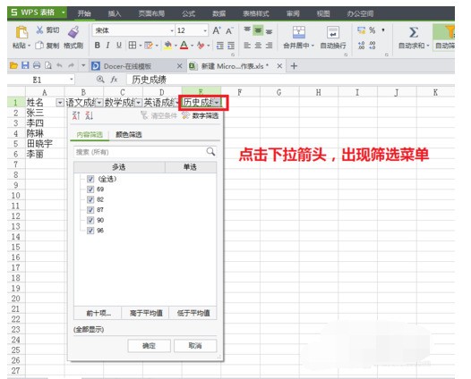This screenshot has width=471, height=379.
Task: Select the Format Painter brush
Action: click(x=73, y=32)
